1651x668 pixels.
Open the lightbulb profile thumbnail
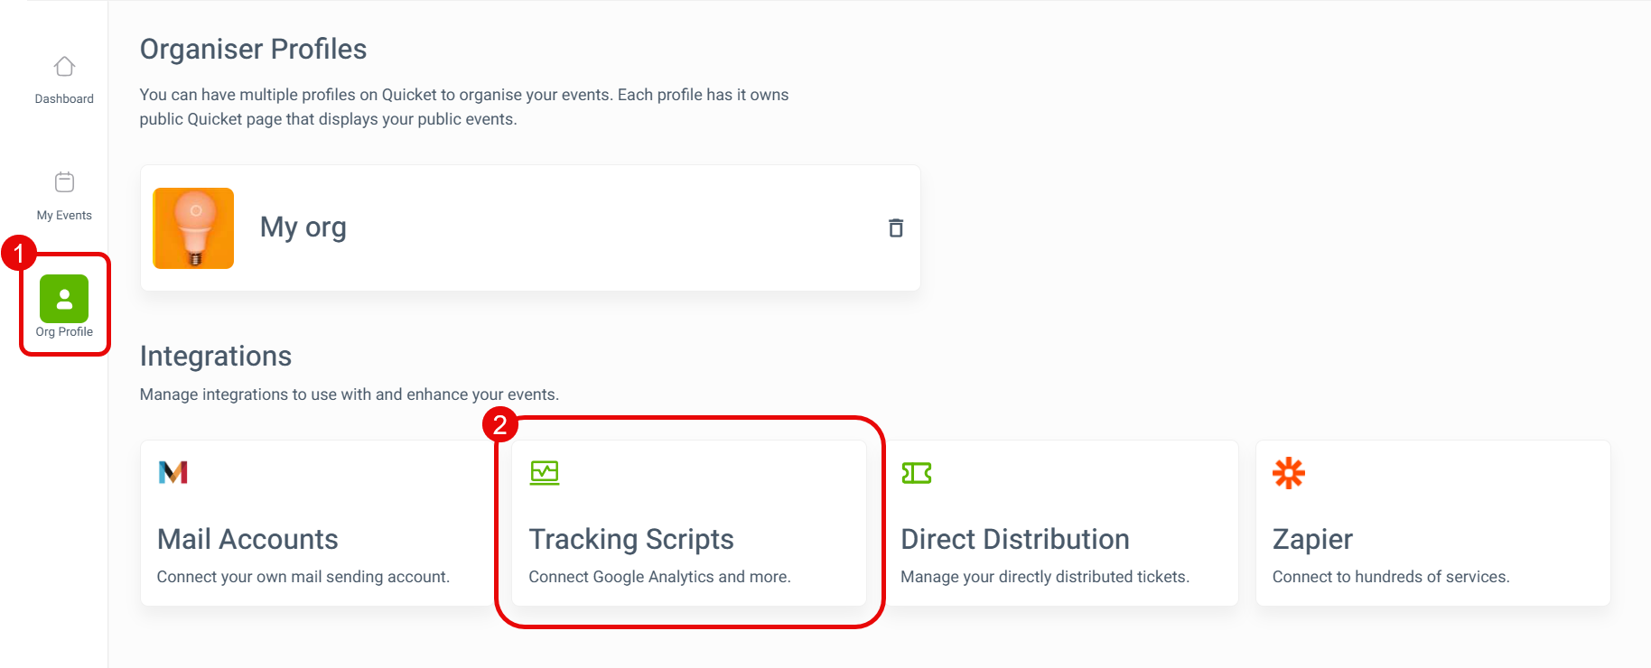pyautogui.click(x=193, y=228)
